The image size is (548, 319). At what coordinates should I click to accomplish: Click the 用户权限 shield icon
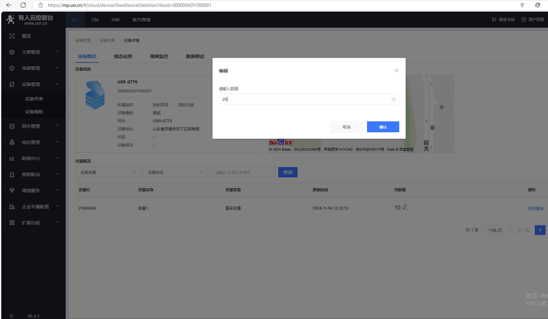pyautogui.click(x=524, y=20)
